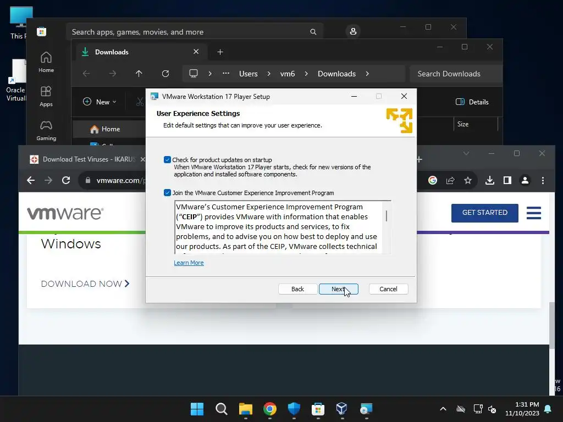Click the share page icon in Chrome
Image resolution: width=563 pixels, height=422 pixels.
[x=450, y=180]
